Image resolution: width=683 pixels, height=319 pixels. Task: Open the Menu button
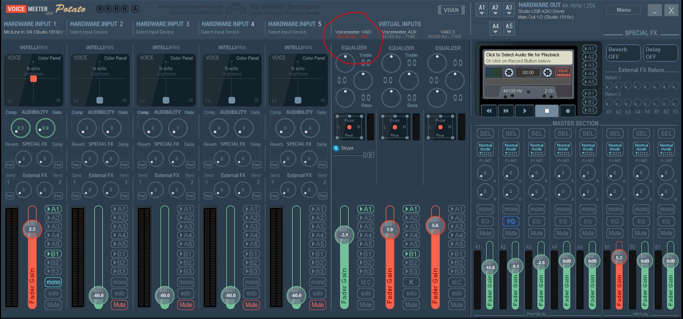click(x=623, y=10)
